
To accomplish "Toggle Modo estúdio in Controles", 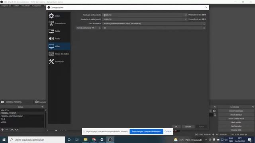I will tap(236, 122).
